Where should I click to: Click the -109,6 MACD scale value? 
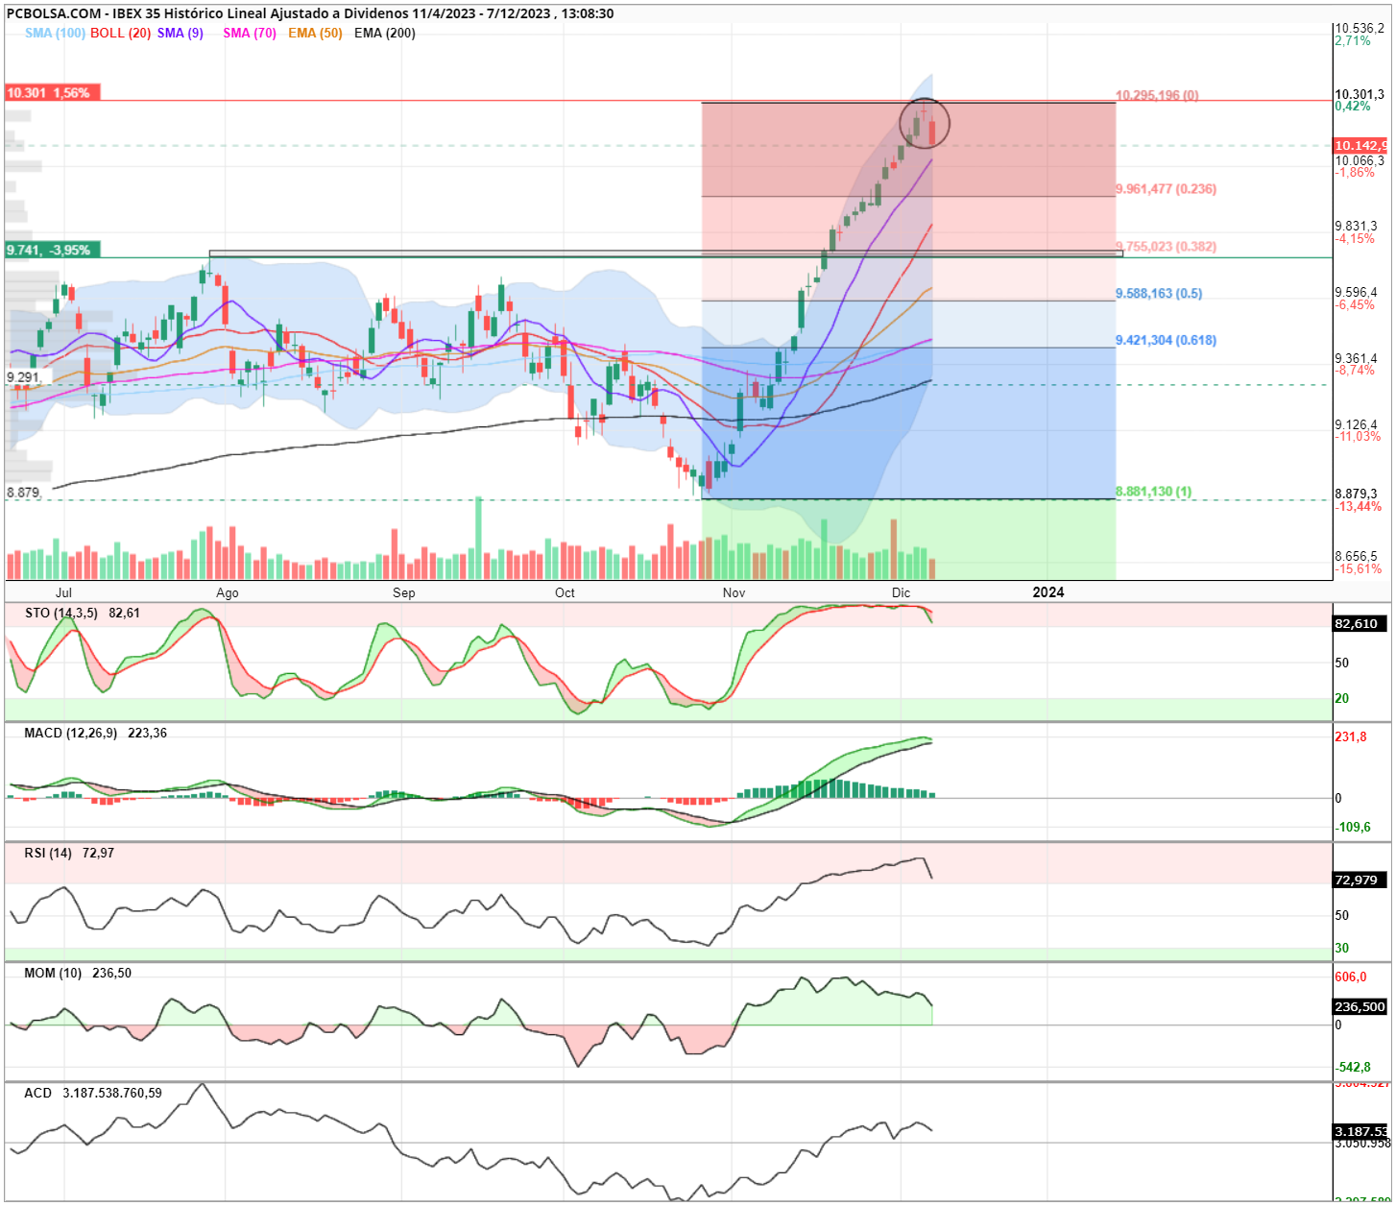click(x=1353, y=827)
